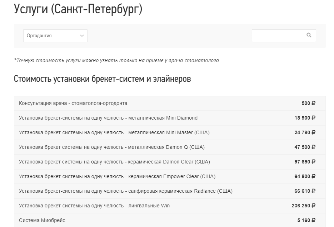334x227 pixels.
Task: Select the металлическая Mini Master (США) row
Action: tap(170, 132)
